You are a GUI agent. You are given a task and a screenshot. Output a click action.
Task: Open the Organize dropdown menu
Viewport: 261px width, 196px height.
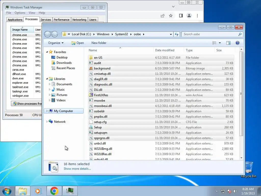click(x=56, y=43)
